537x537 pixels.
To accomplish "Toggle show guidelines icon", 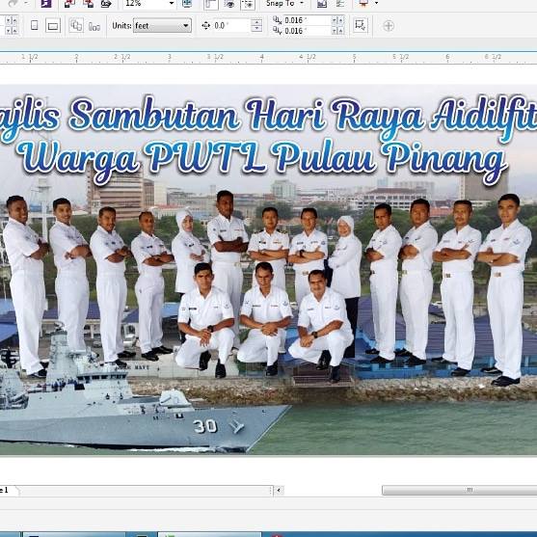I will [247, 4].
